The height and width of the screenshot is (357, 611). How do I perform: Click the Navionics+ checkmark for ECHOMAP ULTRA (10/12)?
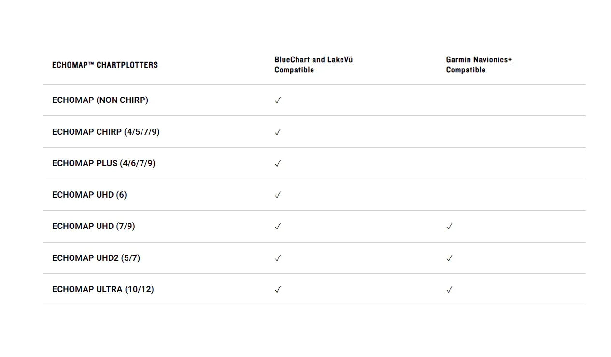pos(449,290)
